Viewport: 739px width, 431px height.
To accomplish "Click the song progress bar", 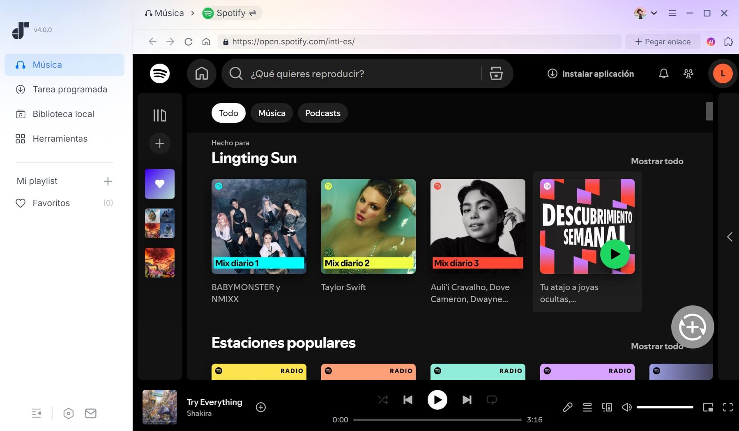I will 437,420.
